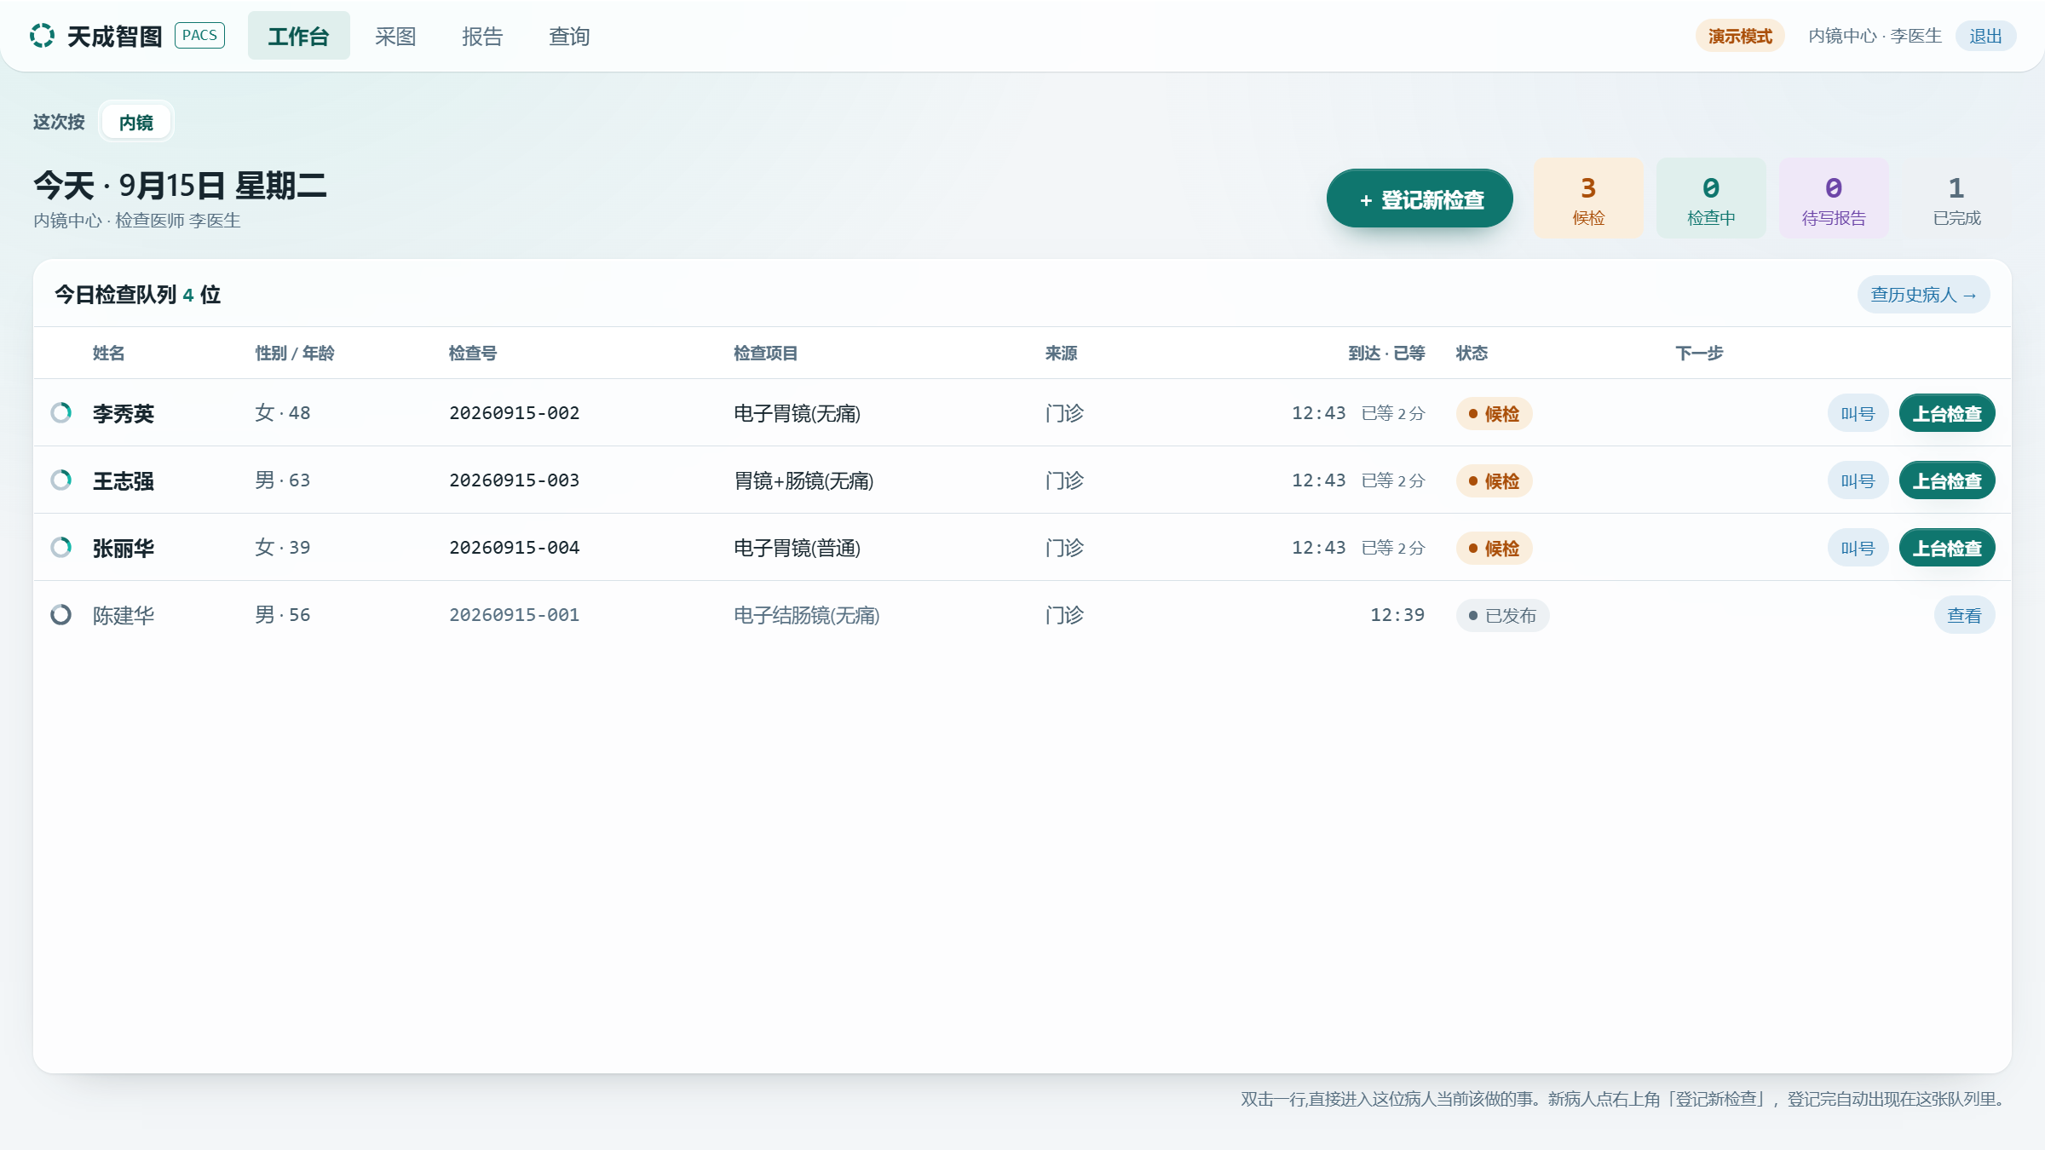Click the 今日检查队列 4 位 heading

point(138,295)
